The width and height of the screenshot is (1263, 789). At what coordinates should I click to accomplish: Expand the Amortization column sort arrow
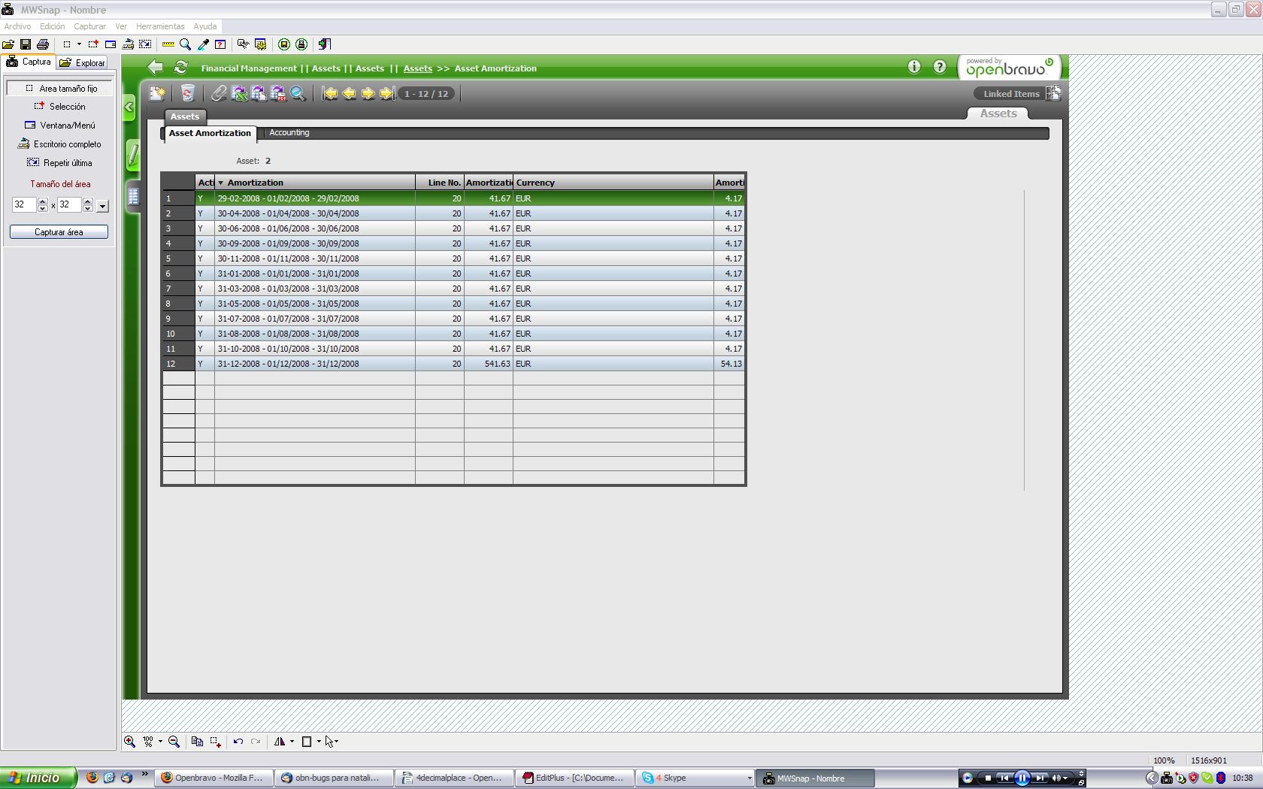click(x=220, y=183)
